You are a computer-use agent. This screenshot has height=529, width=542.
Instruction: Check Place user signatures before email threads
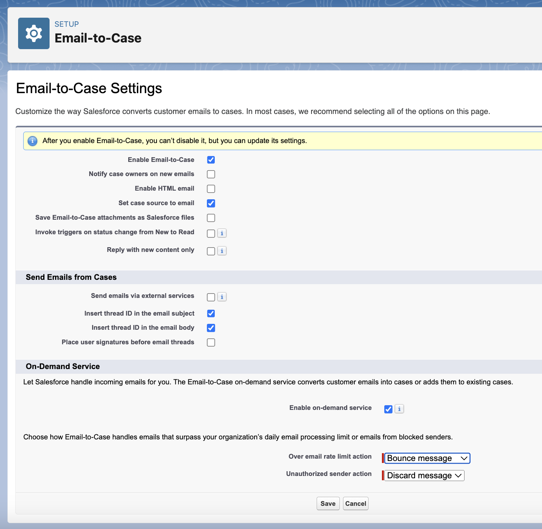pos(211,342)
